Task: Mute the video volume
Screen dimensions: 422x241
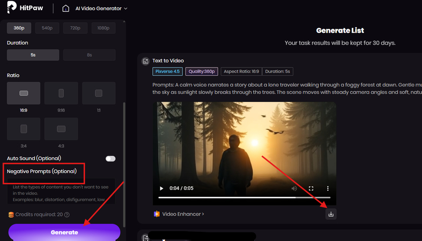Action: point(294,188)
